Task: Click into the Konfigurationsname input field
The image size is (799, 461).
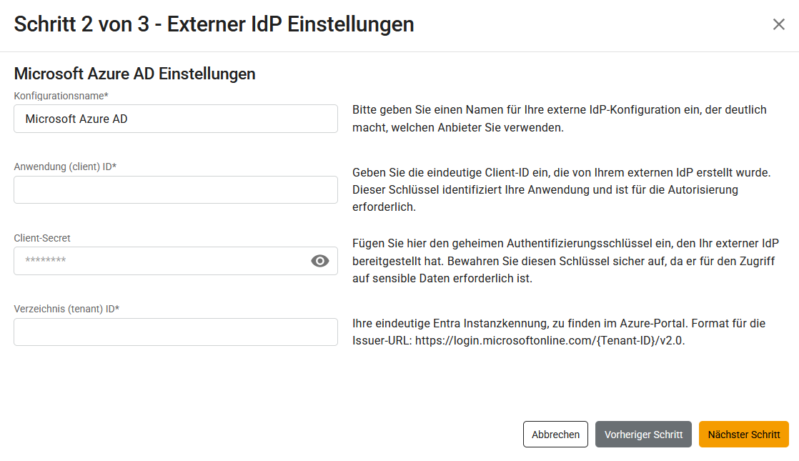Action: pos(175,119)
